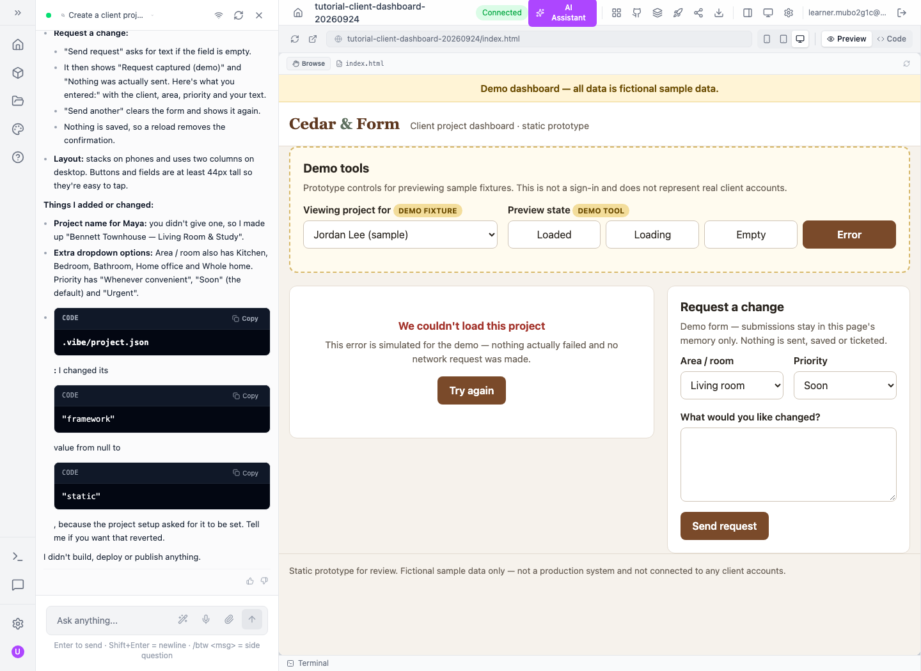The width and height of the screenshot is (921, 671).
Task: Click the purple user avatar
Action: point(18,652)
